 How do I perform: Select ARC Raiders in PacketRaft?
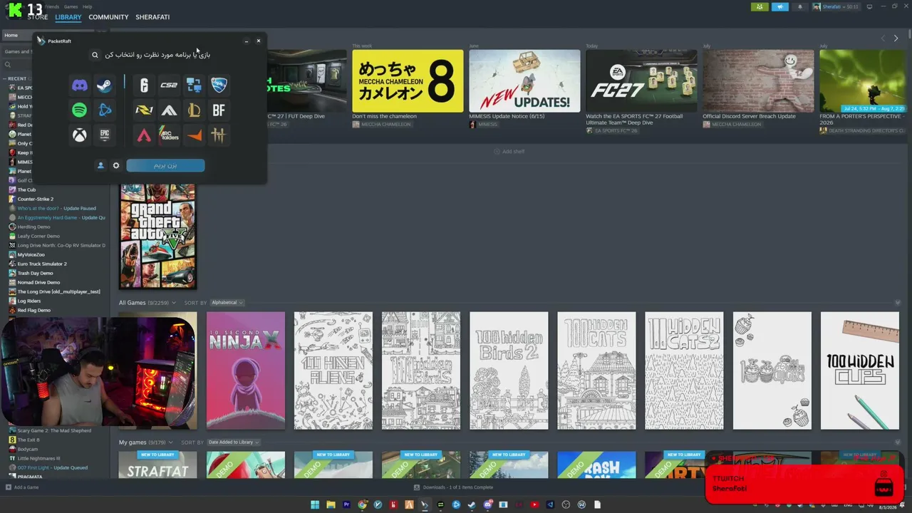click(x=169, y=135)
